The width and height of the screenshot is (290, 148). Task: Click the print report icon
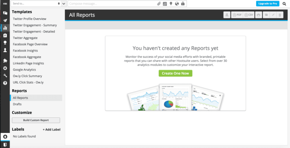point(259,15)
